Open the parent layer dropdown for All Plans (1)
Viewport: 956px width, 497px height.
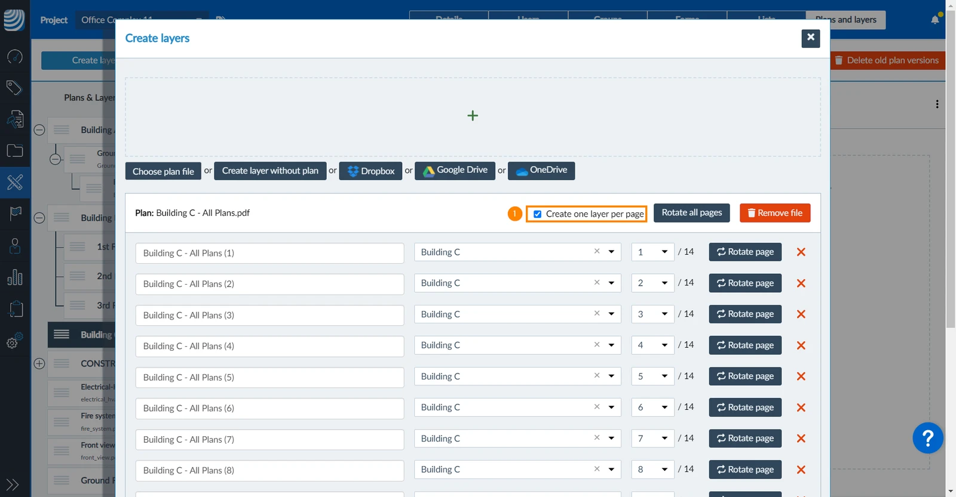coord(611,252)
